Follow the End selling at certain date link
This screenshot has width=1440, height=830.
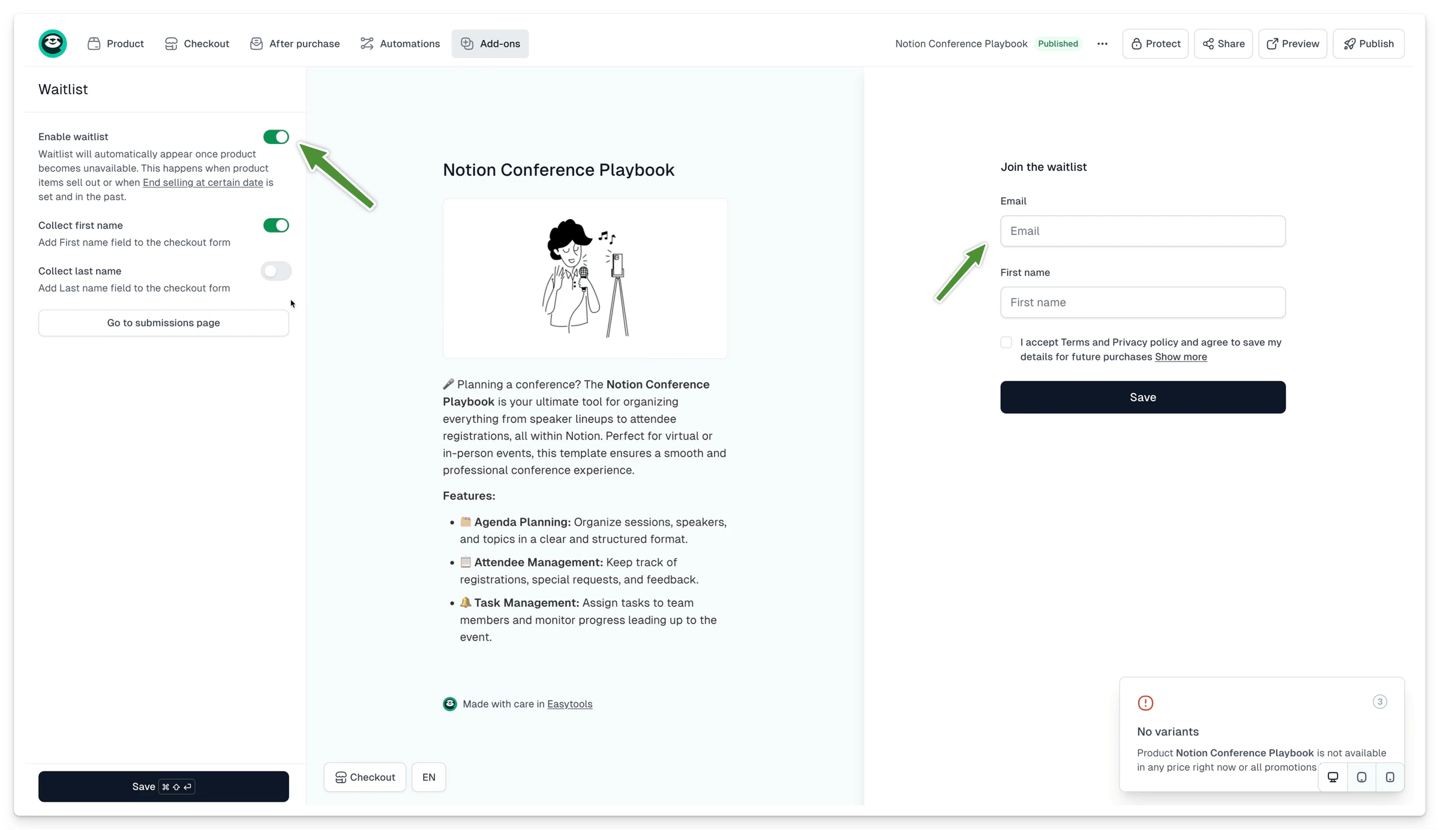tap(203, 182)
